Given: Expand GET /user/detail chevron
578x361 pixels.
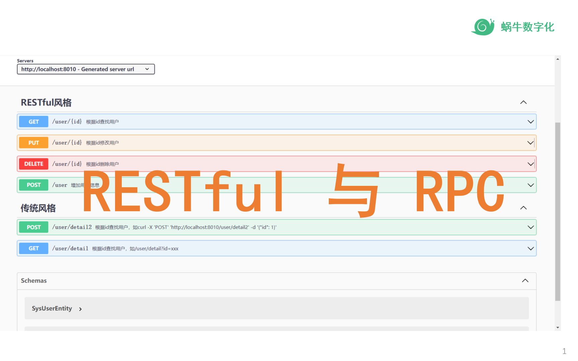Looking at the screenshot, I should coord(531,248).
